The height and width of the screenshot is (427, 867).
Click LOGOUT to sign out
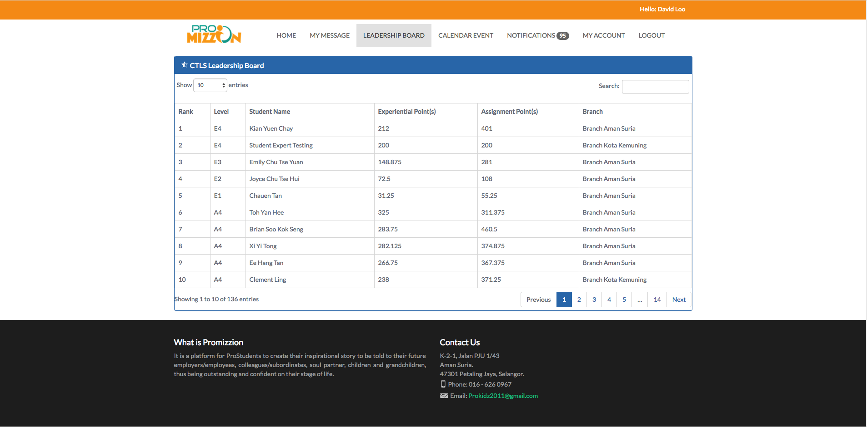651,35
